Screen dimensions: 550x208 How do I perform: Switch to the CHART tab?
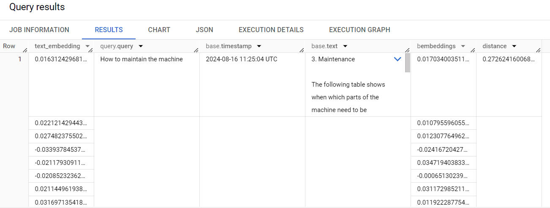[159, 30]
